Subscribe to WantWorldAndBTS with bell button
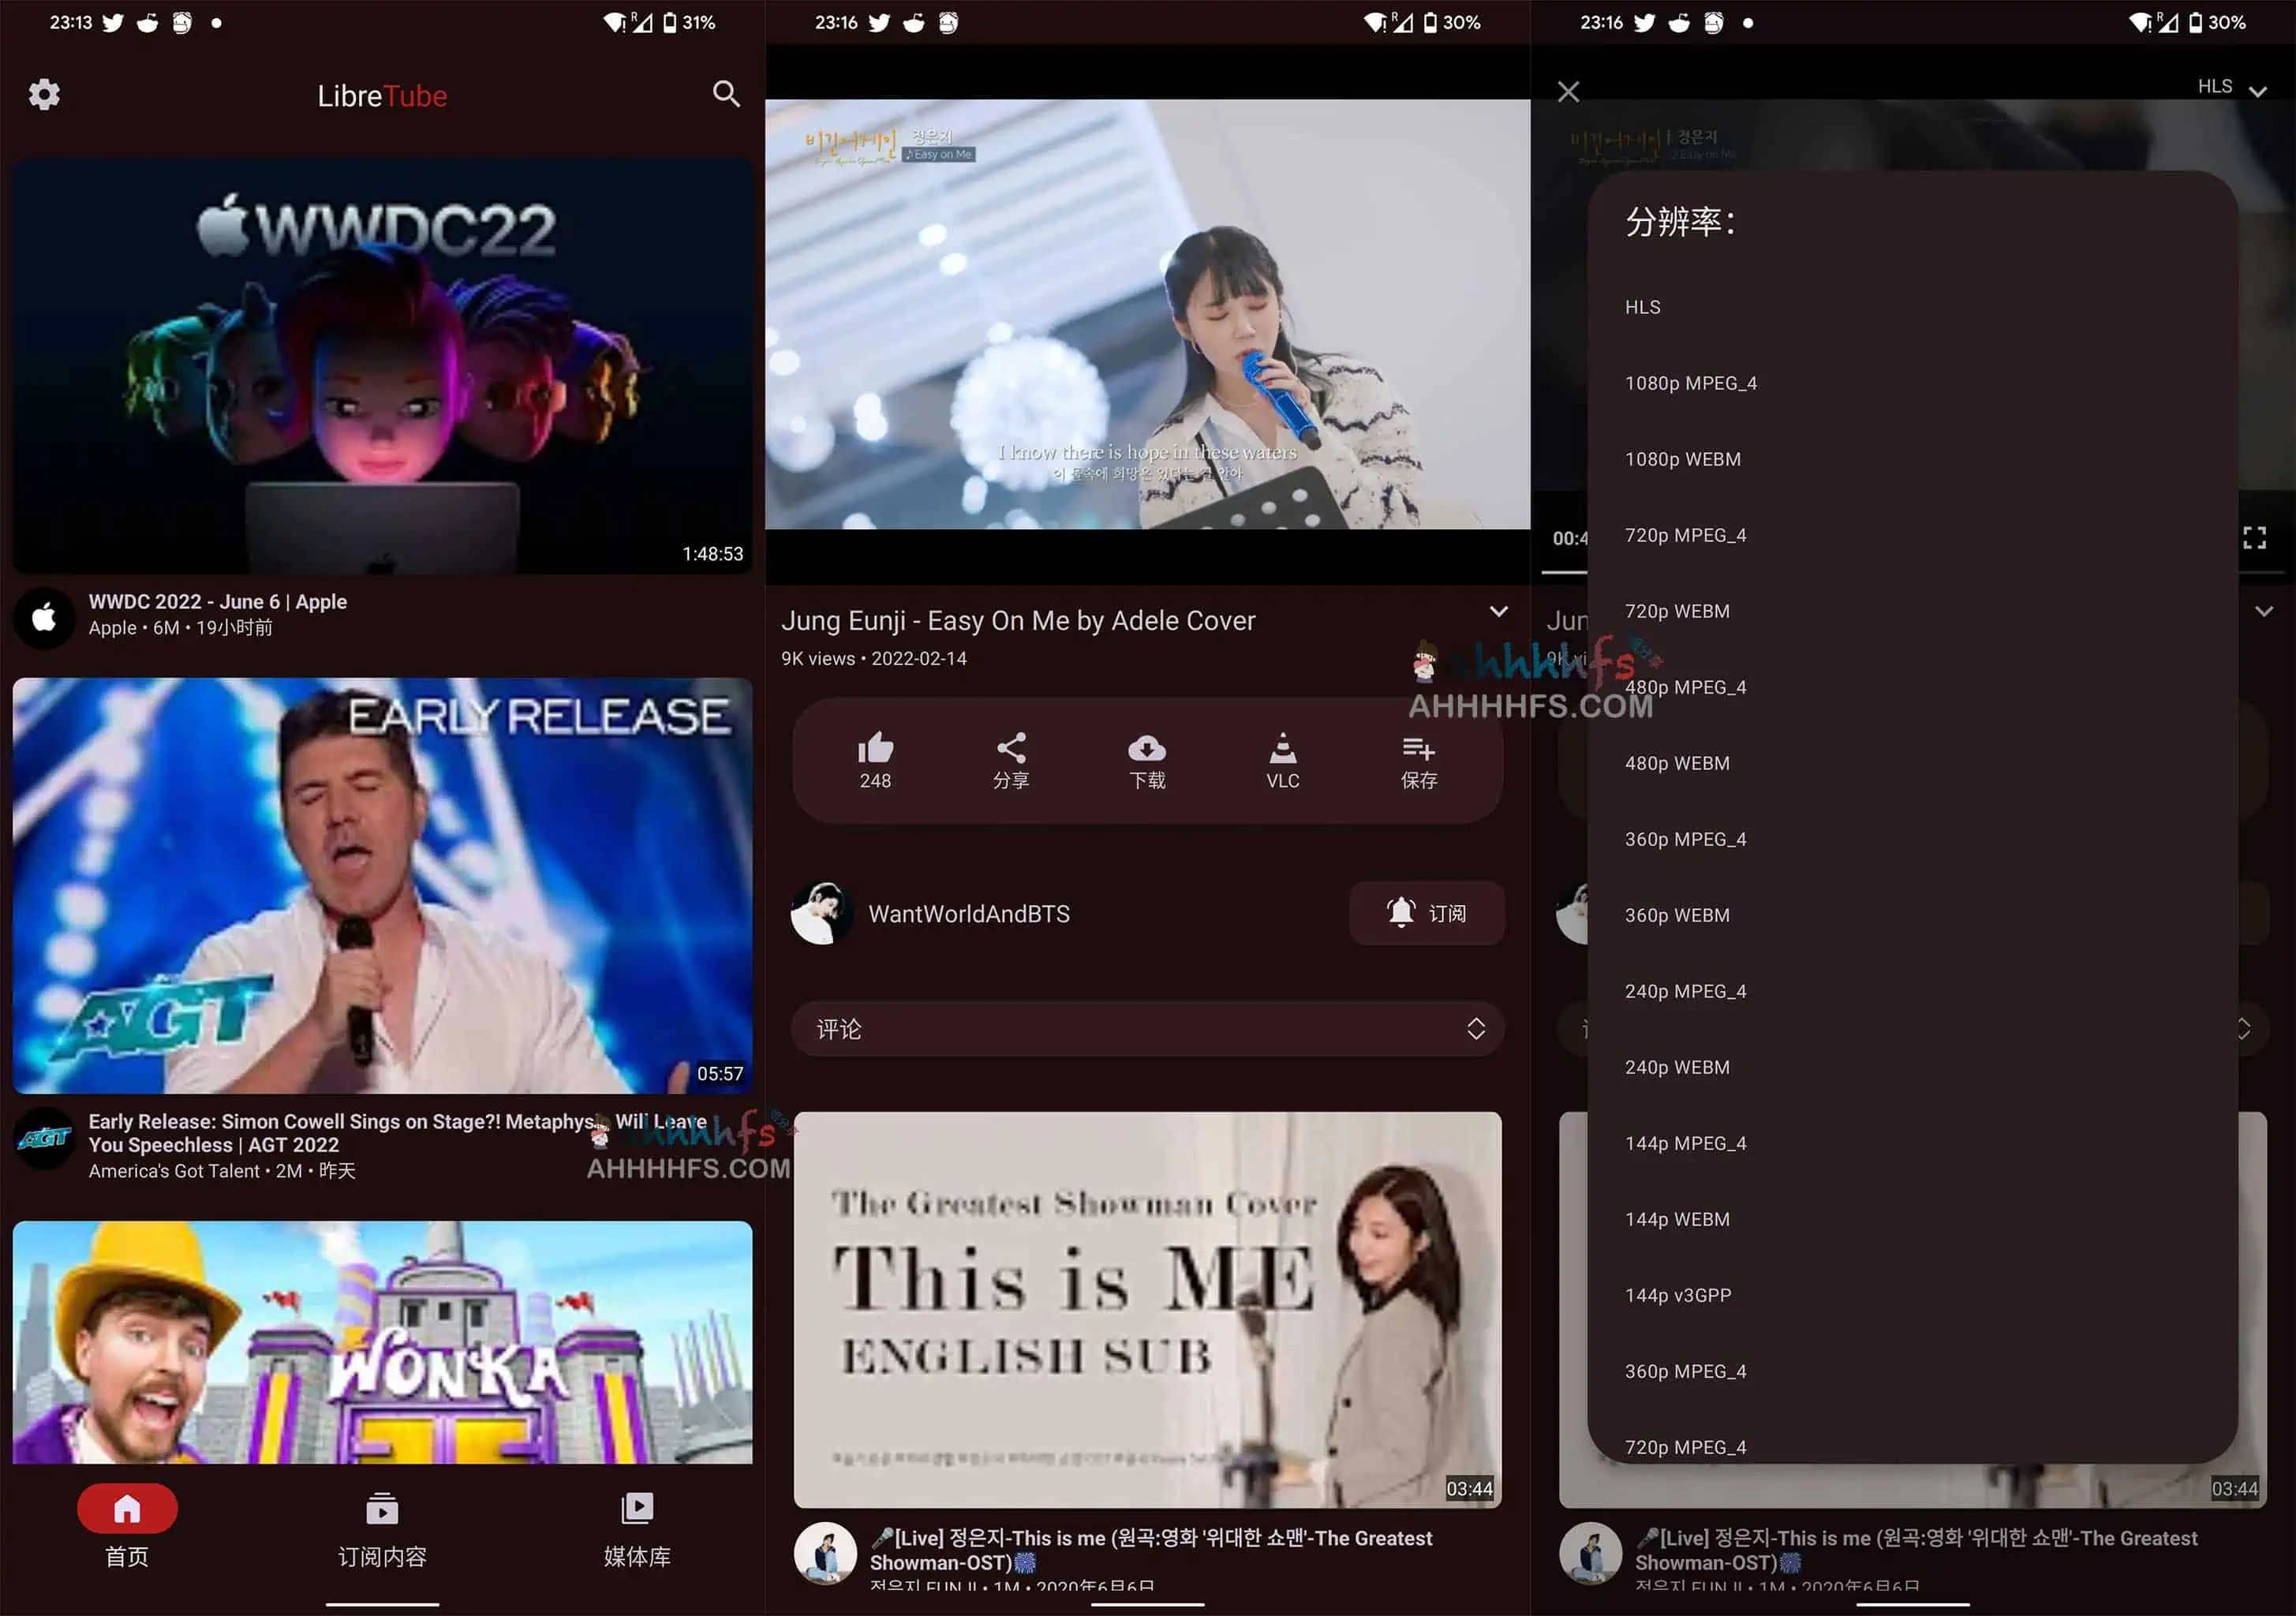 coord(1426,913)
